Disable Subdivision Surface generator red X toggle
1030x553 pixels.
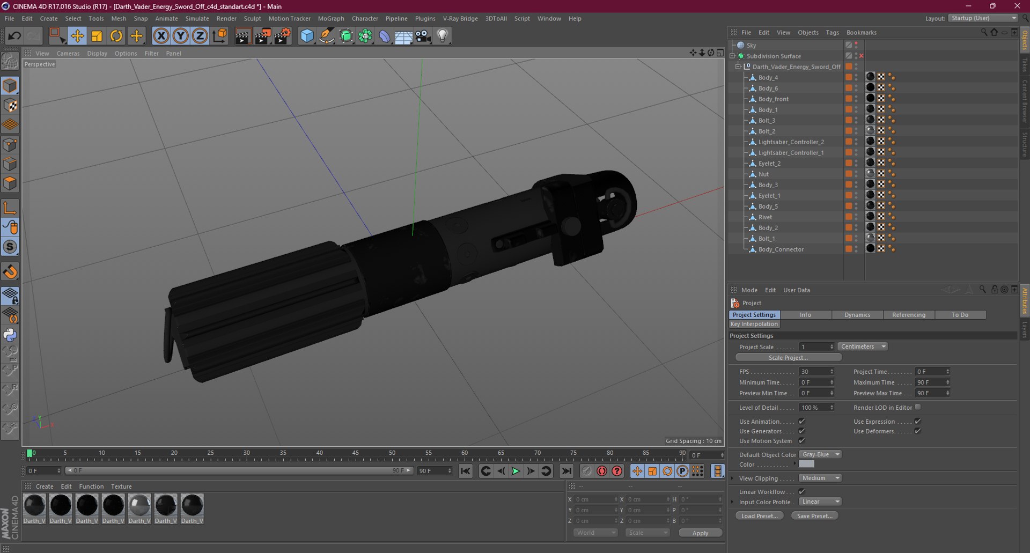[862, 56]
